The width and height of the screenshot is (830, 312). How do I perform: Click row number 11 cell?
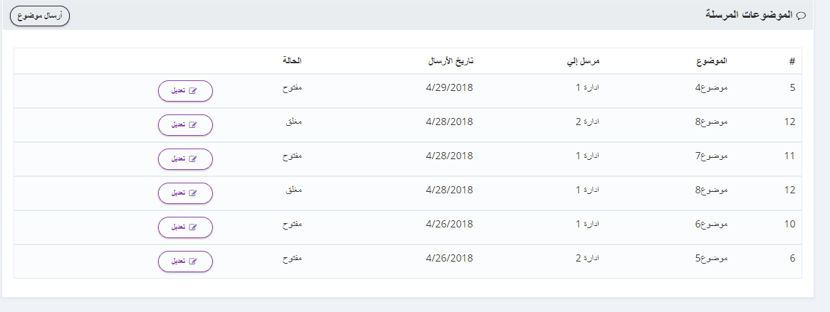tap(789, 156)
